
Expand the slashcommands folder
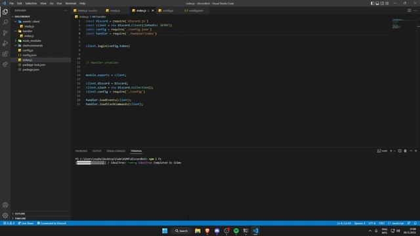click(41, 45)
